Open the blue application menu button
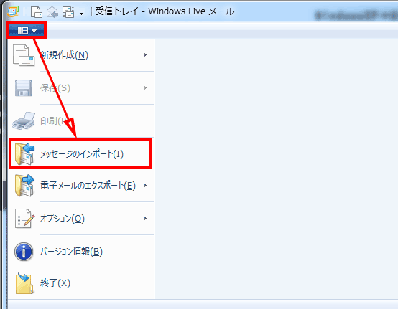The width and height of the screenshot is (398, 309). tap(27, 30)
